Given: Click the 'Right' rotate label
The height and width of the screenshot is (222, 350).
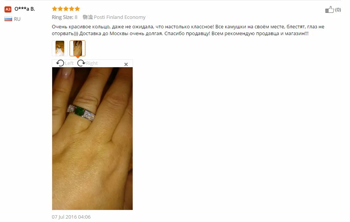Looking at the screenshot, I should 92,63.
